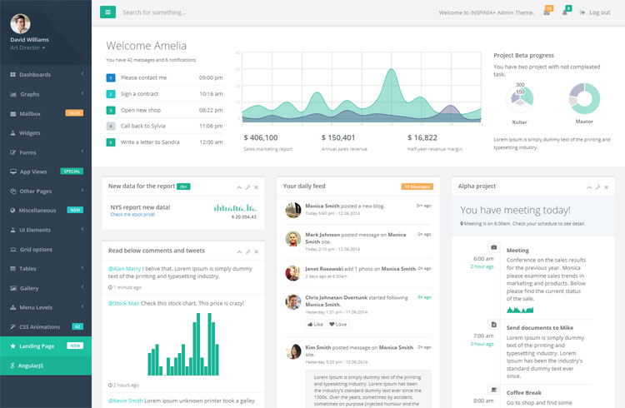Open wrench on comments and tweets panel
625x408 pixels.
point(248,251)
